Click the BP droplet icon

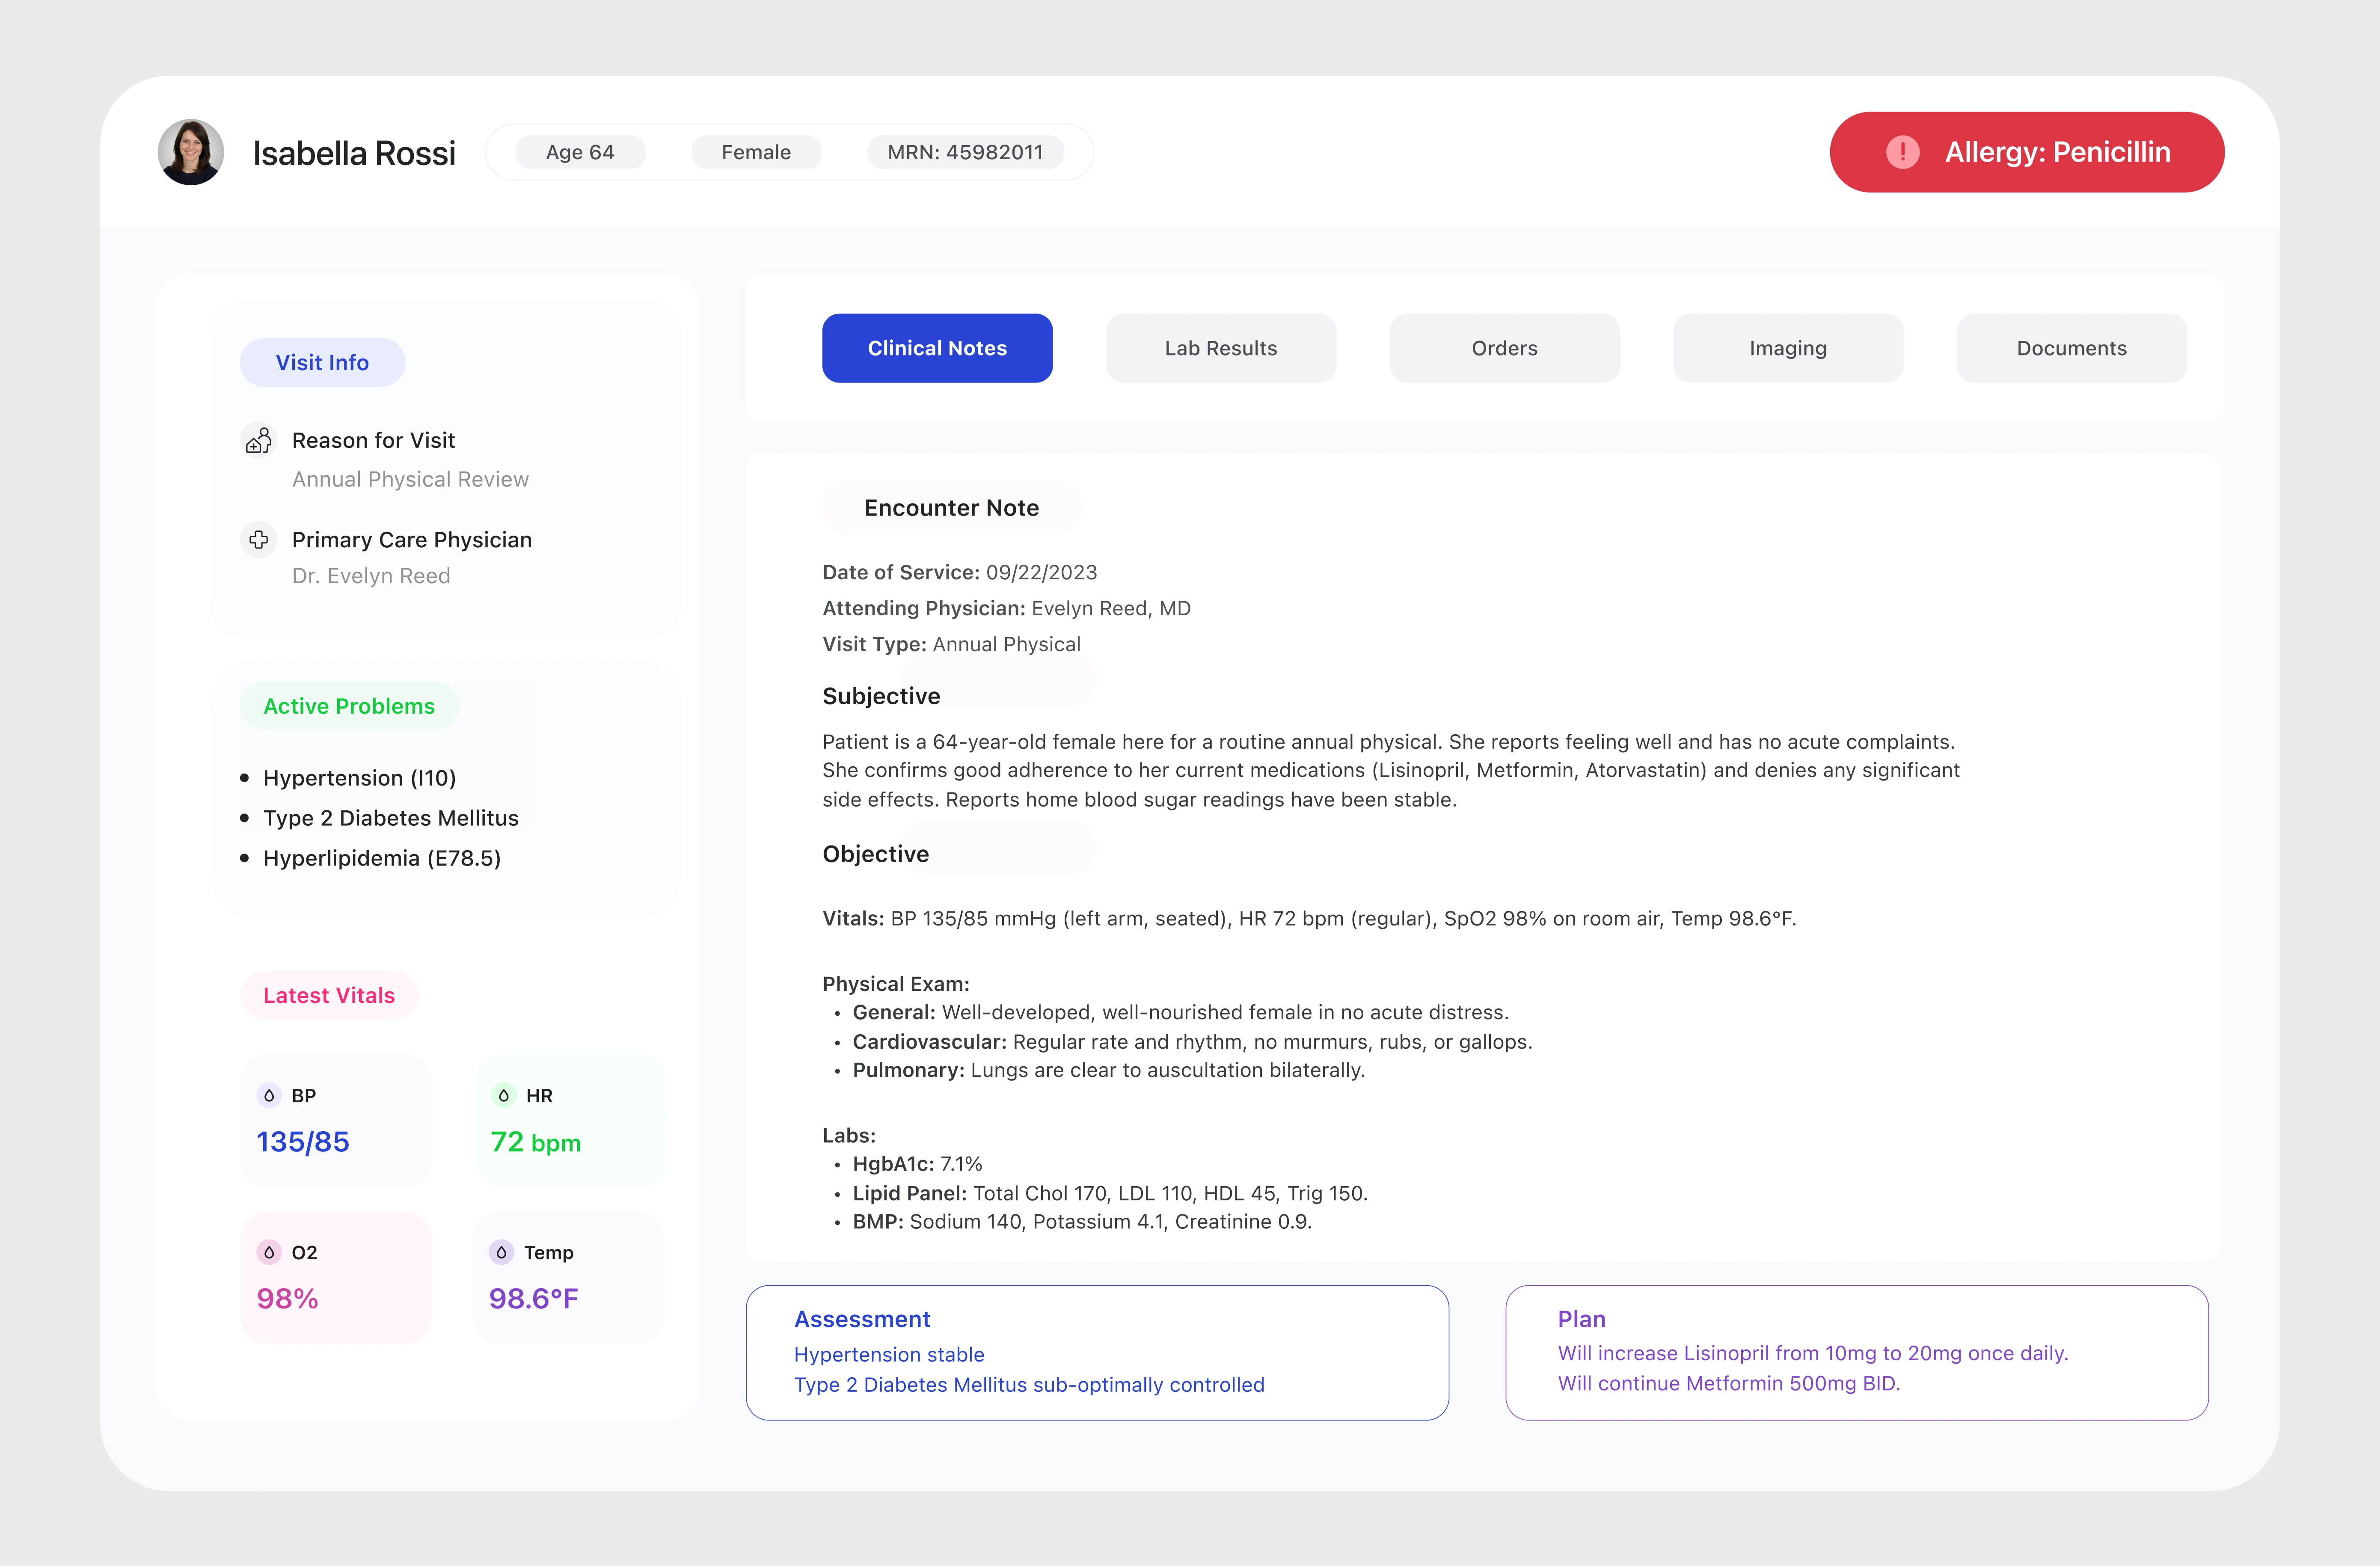pos(269,1095)
